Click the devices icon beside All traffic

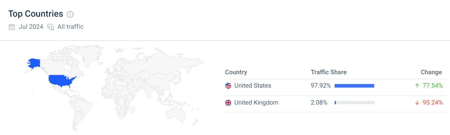(51, 27)
